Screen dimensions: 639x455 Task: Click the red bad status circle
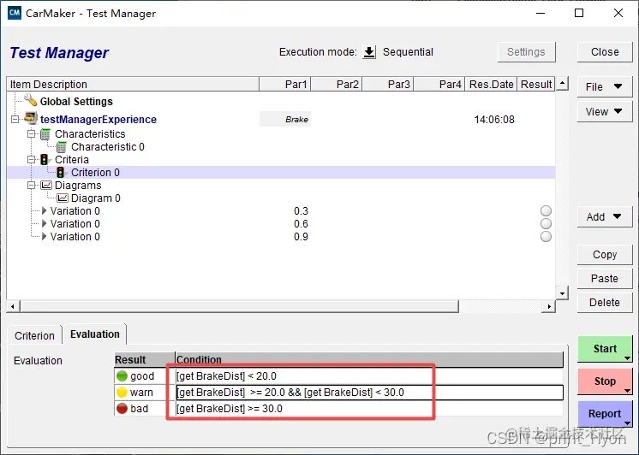coord(122,408)
